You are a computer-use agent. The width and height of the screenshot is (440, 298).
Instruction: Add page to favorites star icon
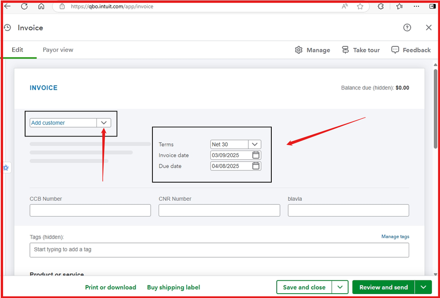point(360,7)
